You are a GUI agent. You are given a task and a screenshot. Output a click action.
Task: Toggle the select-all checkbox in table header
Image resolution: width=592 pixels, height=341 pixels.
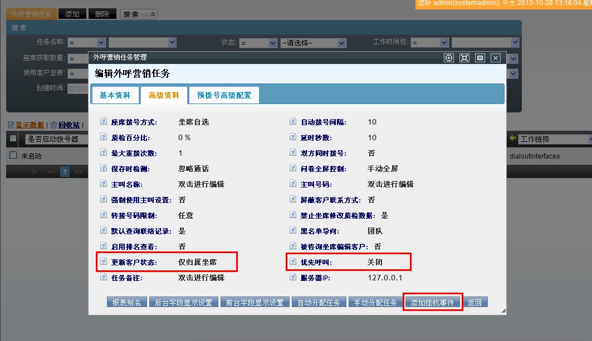[x=13, y=139]
